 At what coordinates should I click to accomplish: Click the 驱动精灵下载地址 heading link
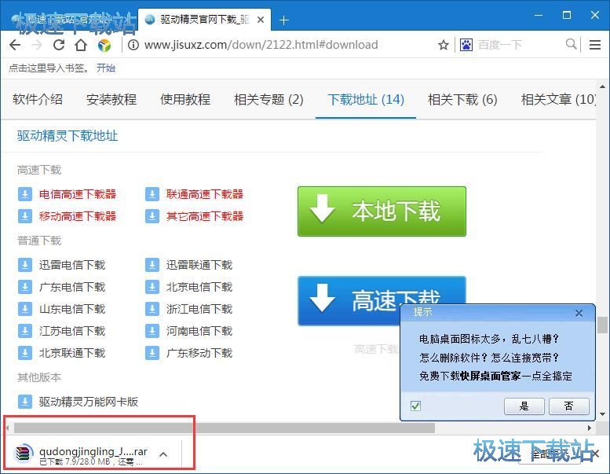(x=68, y=136)
